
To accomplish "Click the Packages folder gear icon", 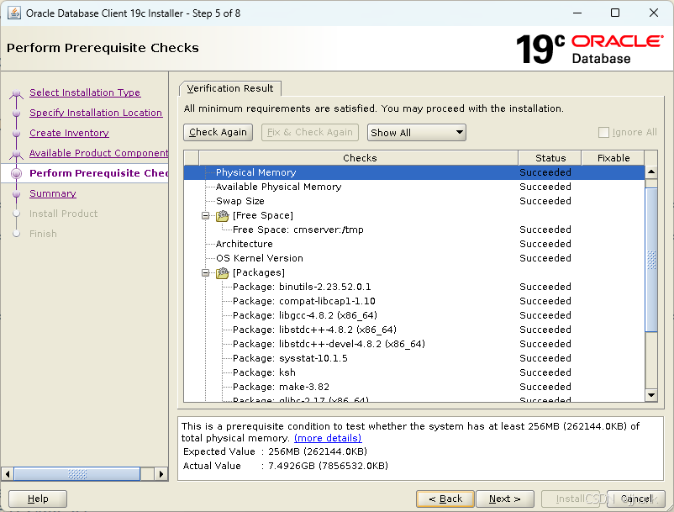I will (222, 272).
